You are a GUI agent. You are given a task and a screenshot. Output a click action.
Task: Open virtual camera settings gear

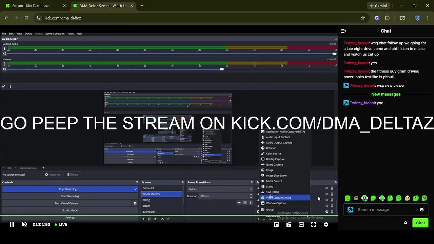pos(135,203)
